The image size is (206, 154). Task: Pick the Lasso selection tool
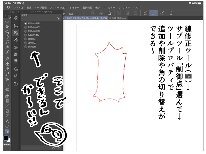click(x=7, y=42)
